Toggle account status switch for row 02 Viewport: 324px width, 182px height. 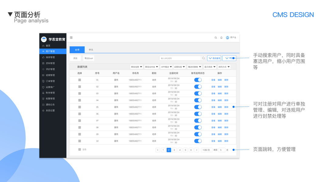coord(198,87)
